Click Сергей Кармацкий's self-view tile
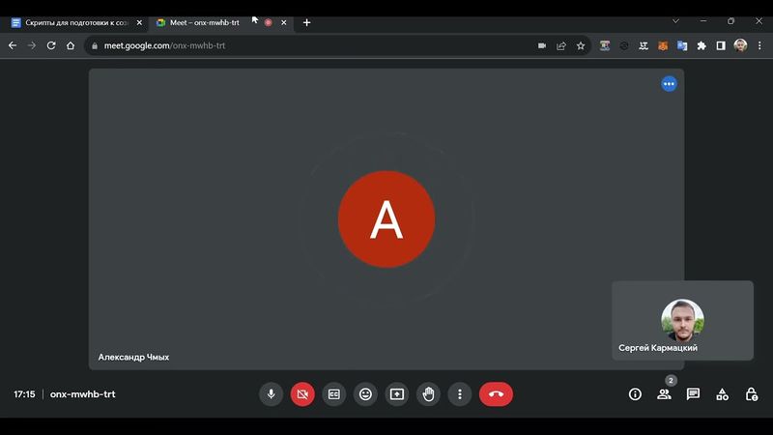 (x=682, y=321)
